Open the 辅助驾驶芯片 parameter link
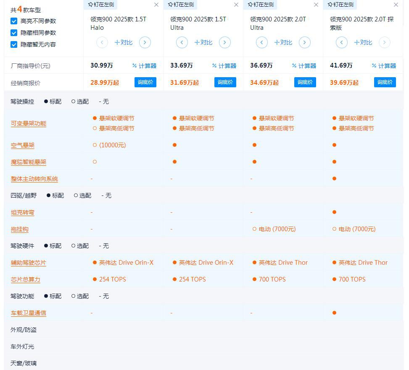 click(29, 263)
